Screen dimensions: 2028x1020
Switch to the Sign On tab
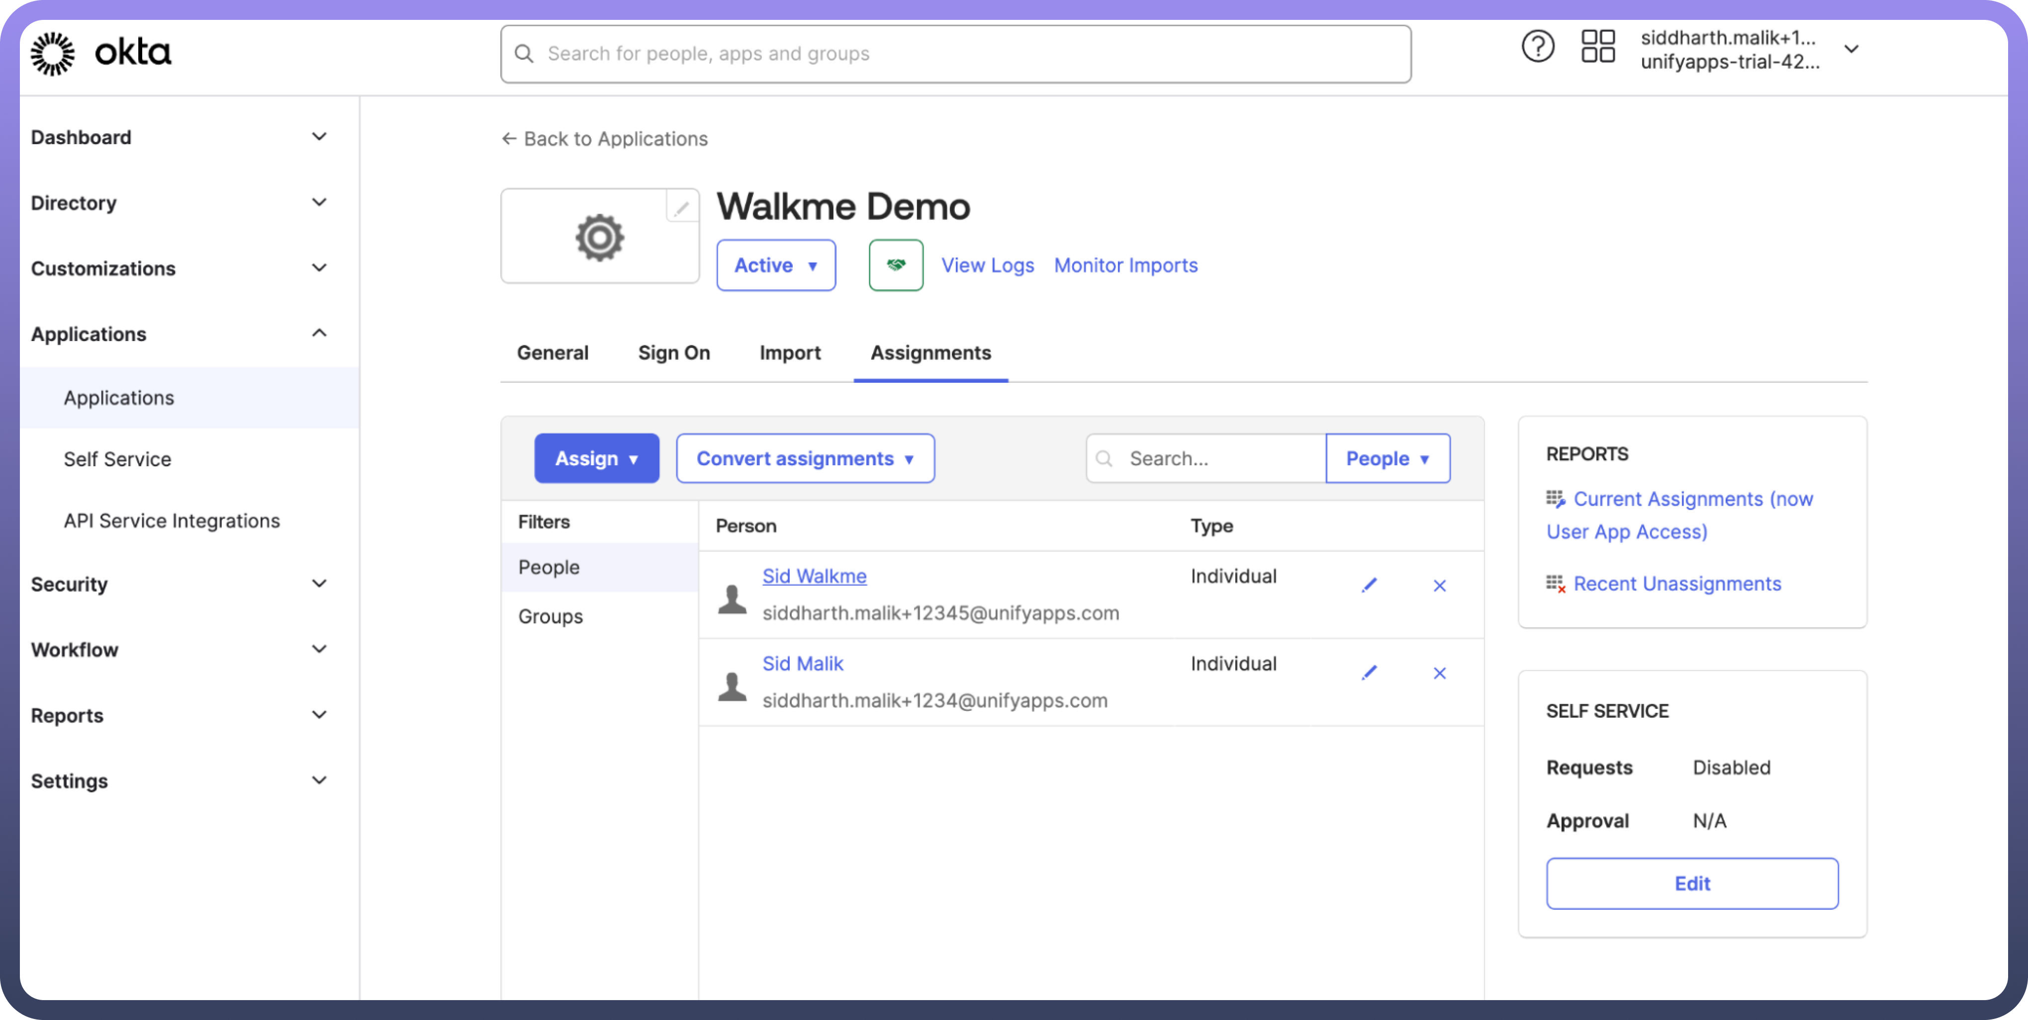674,352
